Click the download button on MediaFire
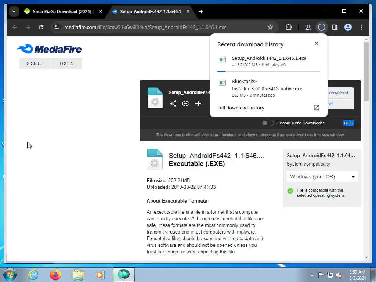This screenshot has width=376, height=282. click(340, 93)
